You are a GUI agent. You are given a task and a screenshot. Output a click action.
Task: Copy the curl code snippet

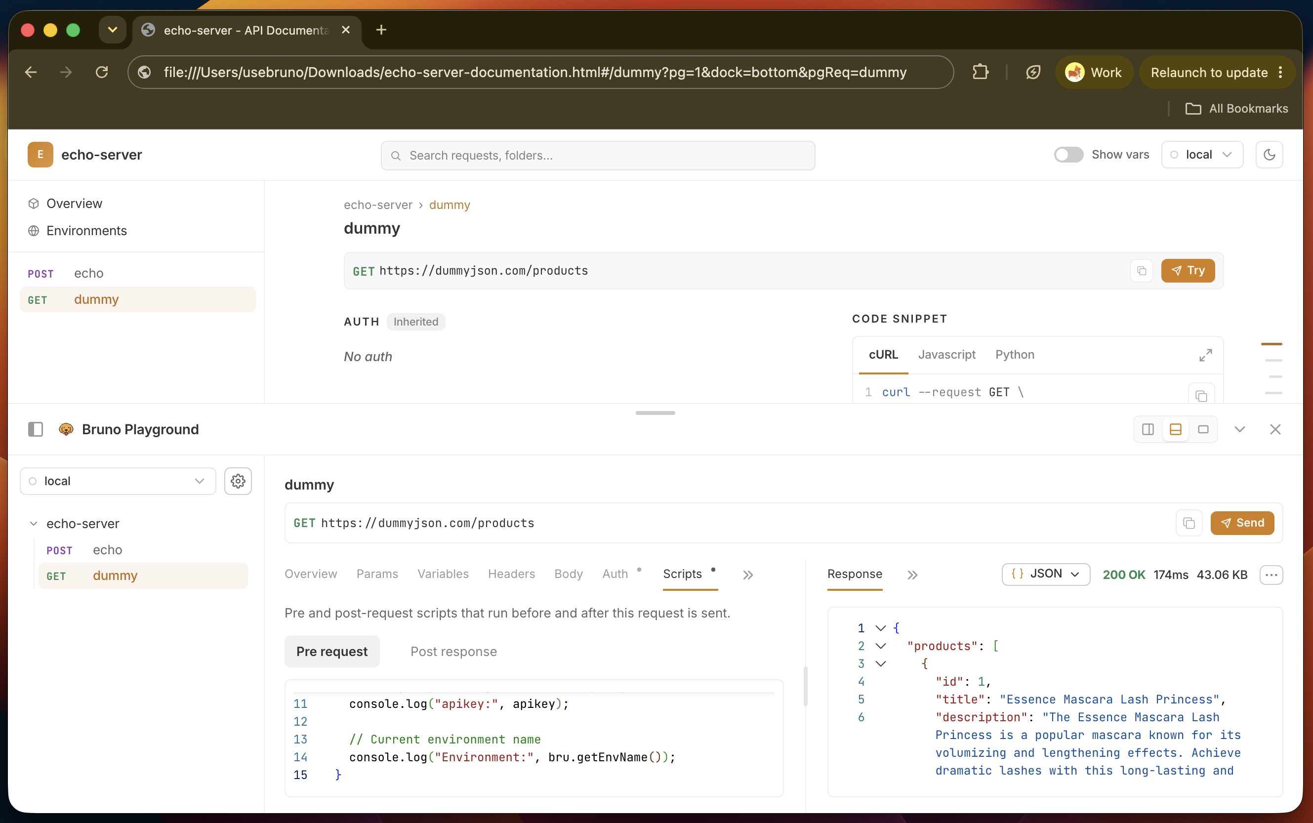point(1201,396)
